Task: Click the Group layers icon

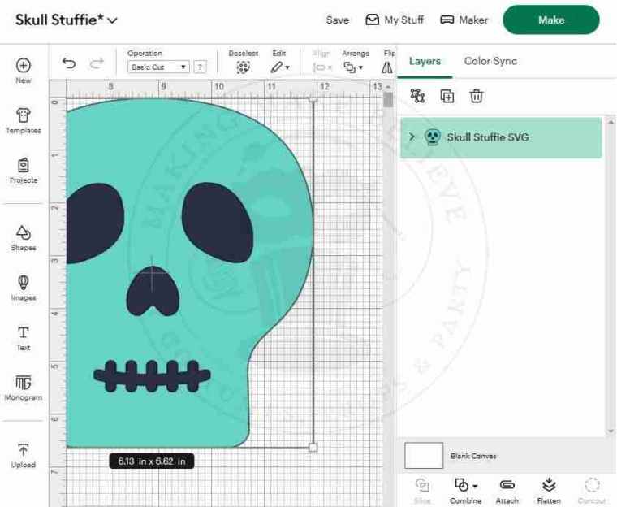Action: (418, 96)
